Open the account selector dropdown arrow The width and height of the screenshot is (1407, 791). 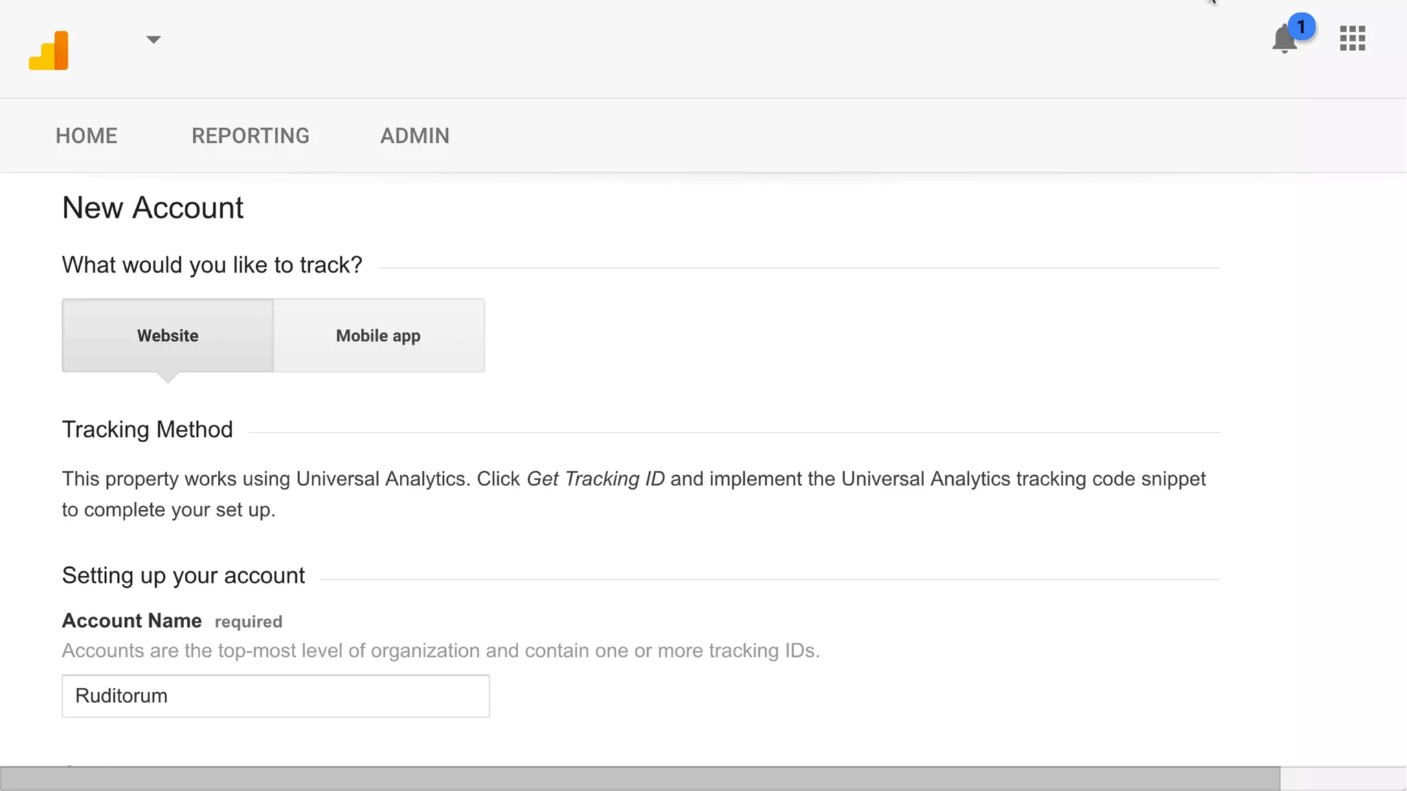coord(153,40)
